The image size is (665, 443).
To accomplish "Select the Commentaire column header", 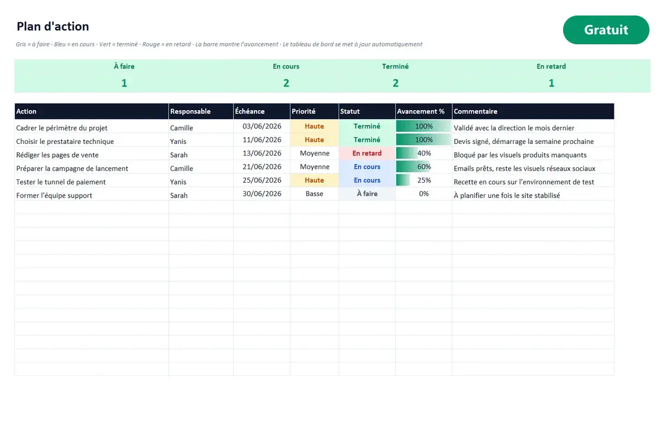I will coord(533,111).
